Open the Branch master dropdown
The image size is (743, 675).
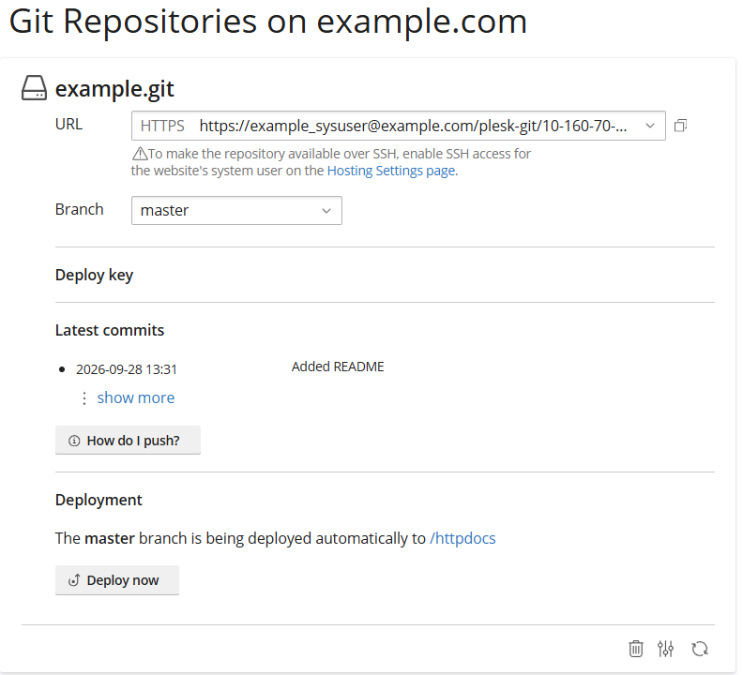click(236, 210)
